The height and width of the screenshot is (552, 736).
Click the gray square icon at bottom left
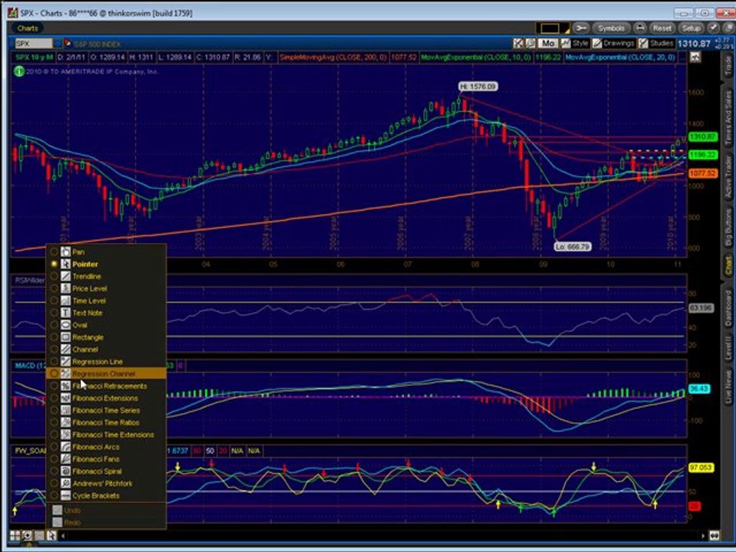tap(39, 536)
